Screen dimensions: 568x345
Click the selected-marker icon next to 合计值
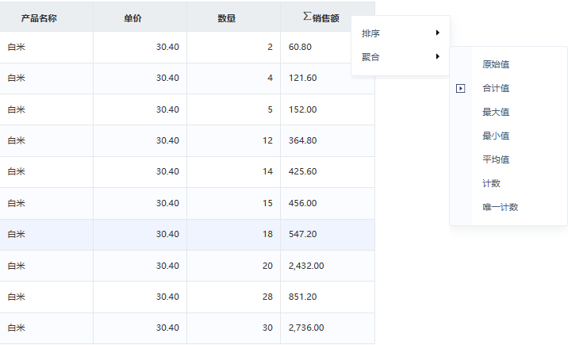click(x=460, y=88)
